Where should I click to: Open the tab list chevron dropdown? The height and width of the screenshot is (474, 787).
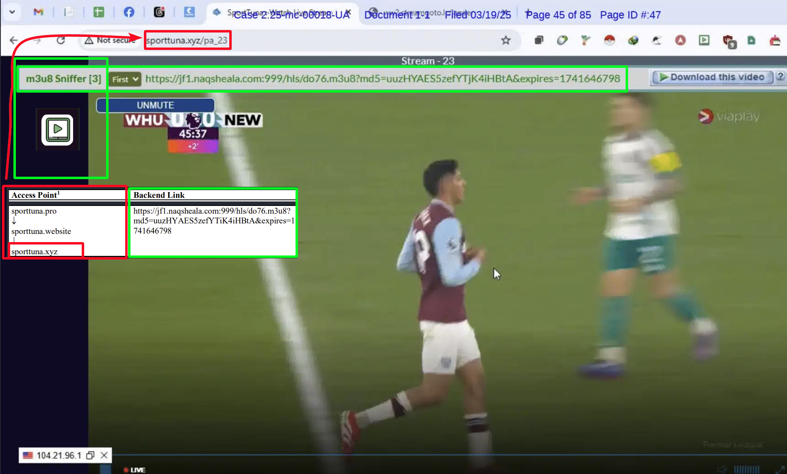pos(12,12)
